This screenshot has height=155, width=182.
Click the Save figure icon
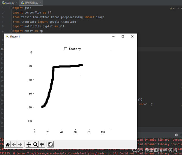(x=50, y=145)
